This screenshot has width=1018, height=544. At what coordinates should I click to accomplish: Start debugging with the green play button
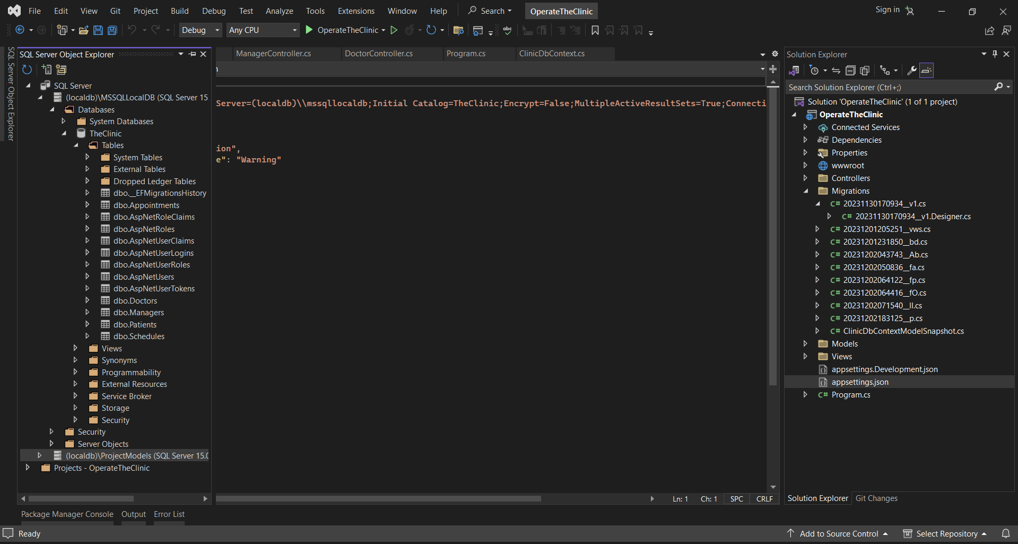[309, 30]
